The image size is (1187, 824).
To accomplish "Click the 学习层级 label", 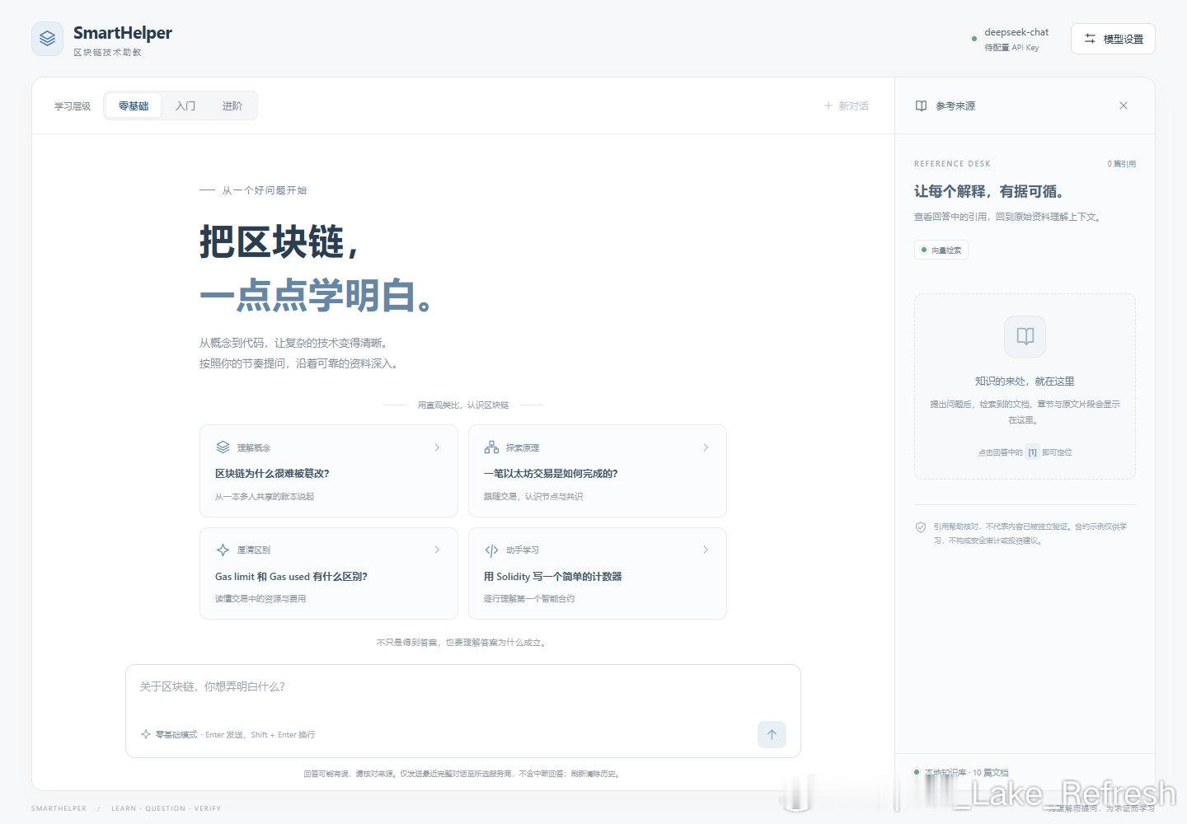I will click(x=73, y=106).
